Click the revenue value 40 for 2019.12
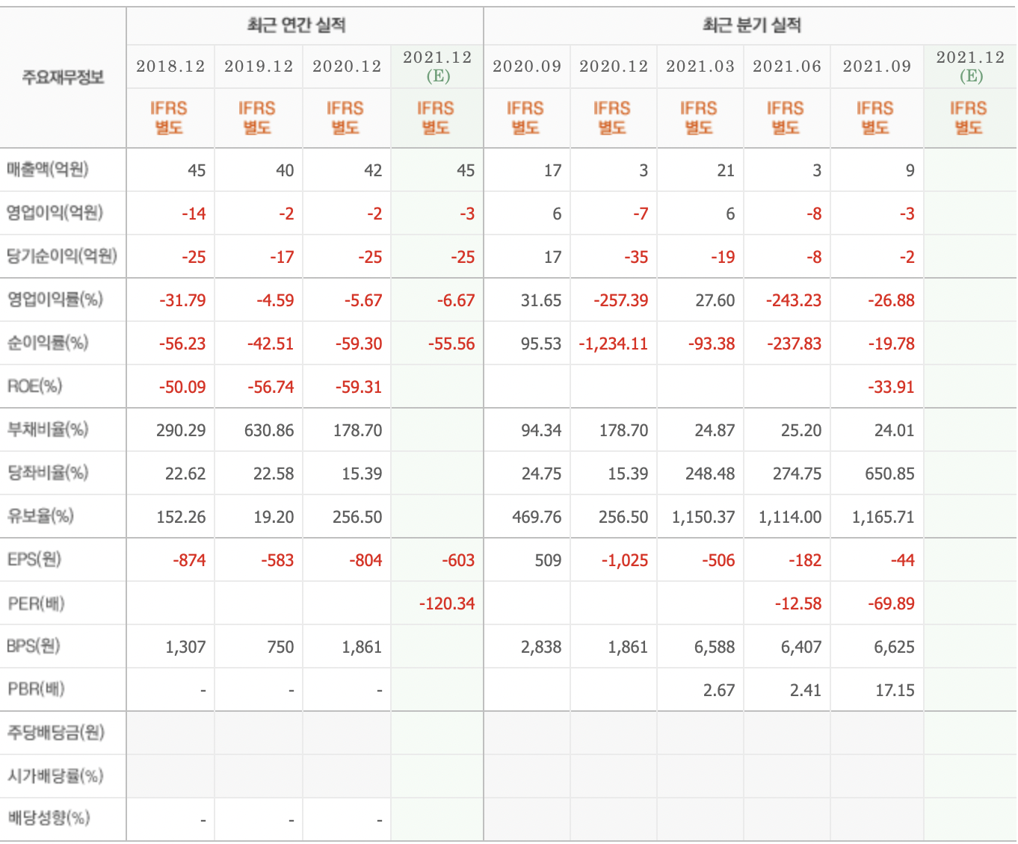 285,170
